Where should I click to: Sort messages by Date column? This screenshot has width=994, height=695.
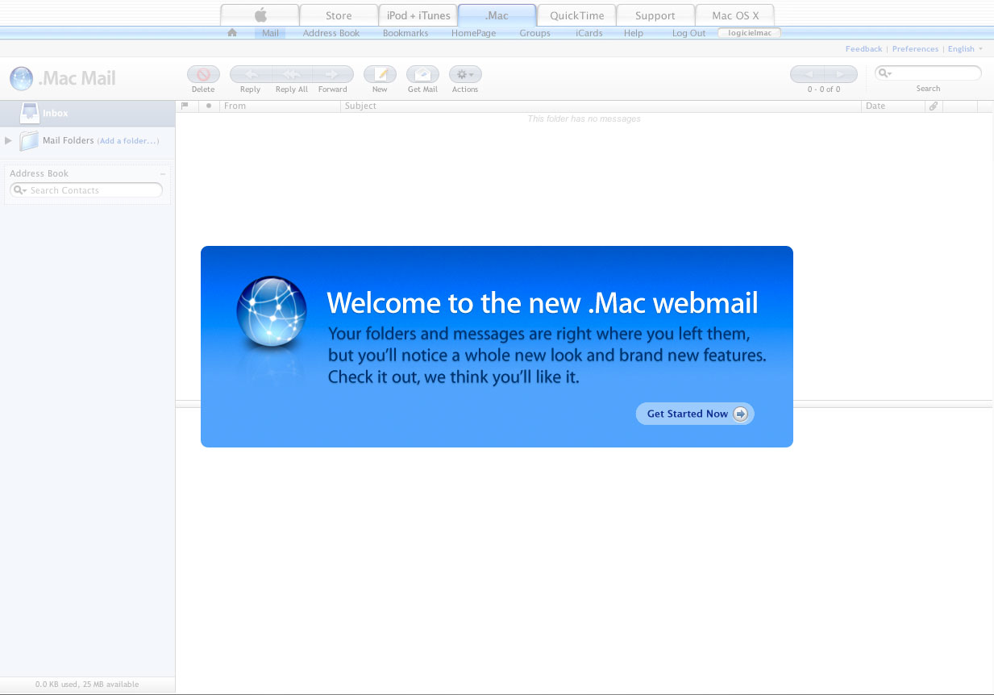coord(893,106)
